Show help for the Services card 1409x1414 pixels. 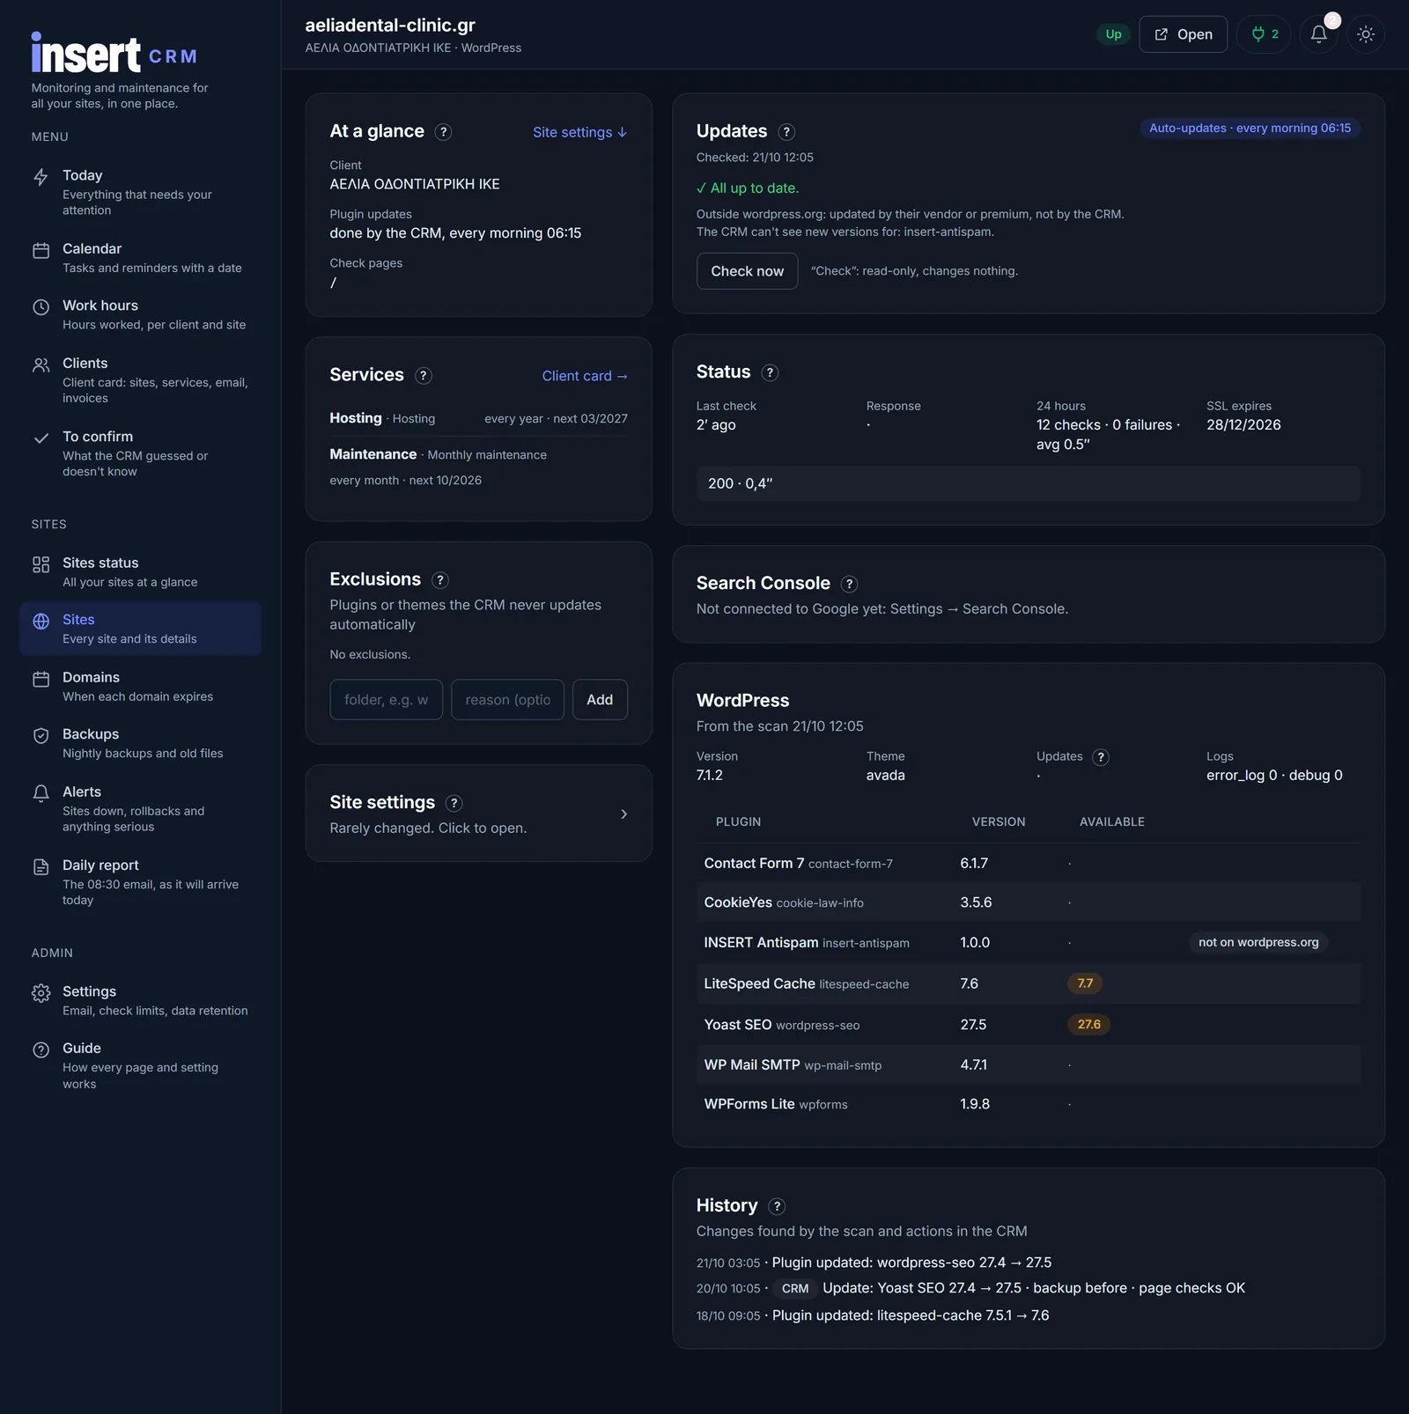pos(424,376)
